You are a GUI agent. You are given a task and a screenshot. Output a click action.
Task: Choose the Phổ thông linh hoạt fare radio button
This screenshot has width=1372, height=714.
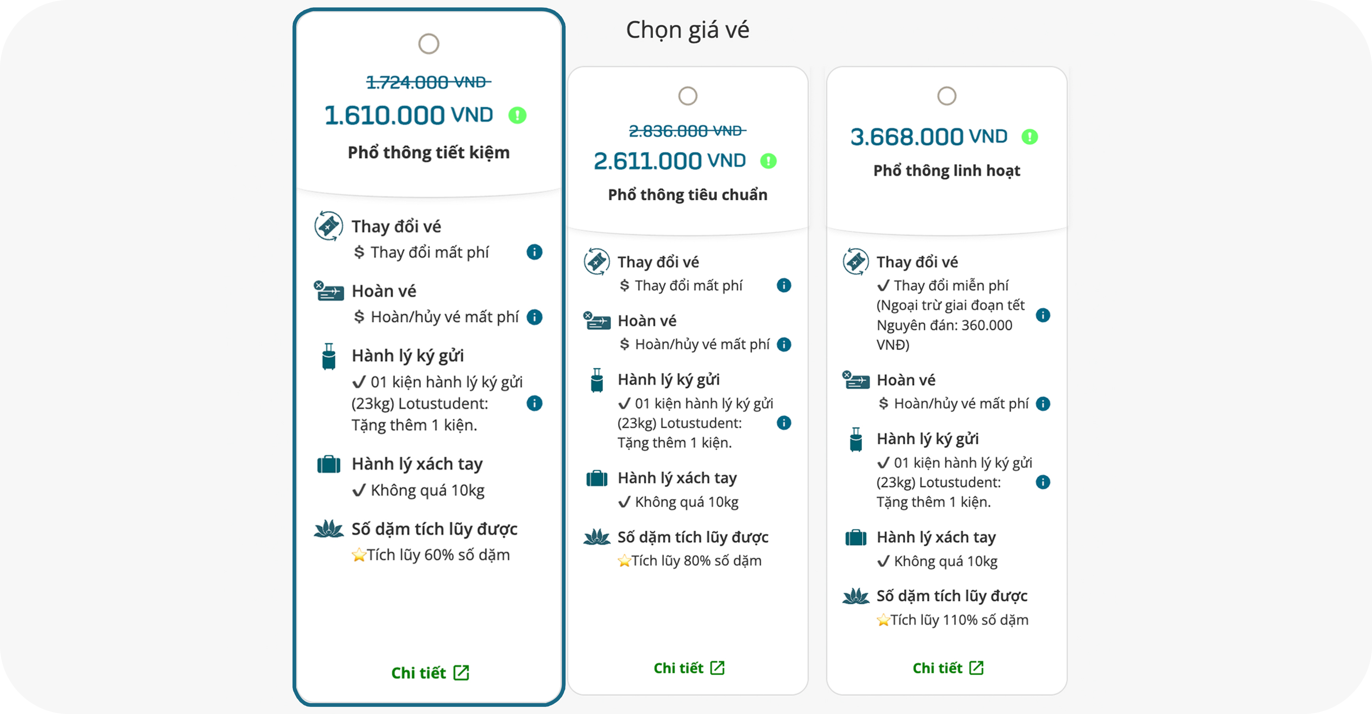(x=946, y=96)
